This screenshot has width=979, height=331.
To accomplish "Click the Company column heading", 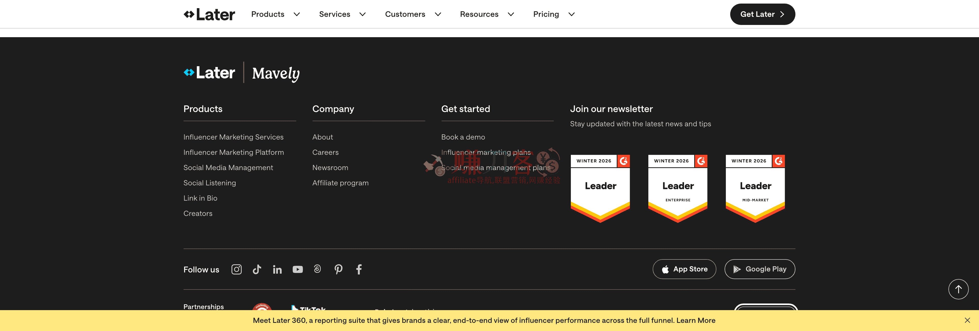I will click(x=333, y=109).
